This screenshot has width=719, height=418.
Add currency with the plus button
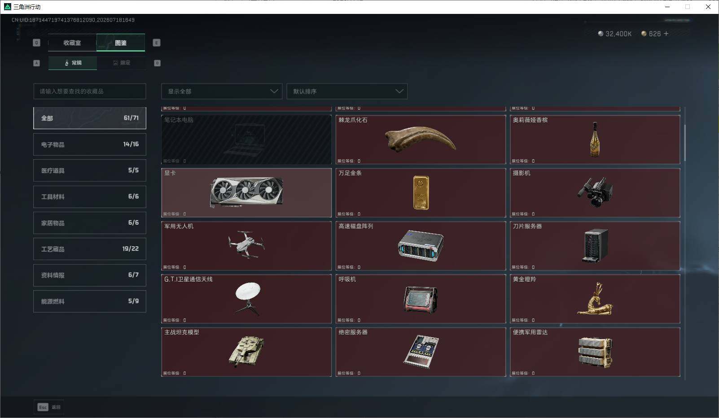pyautogui.click(x=666, y=34)
